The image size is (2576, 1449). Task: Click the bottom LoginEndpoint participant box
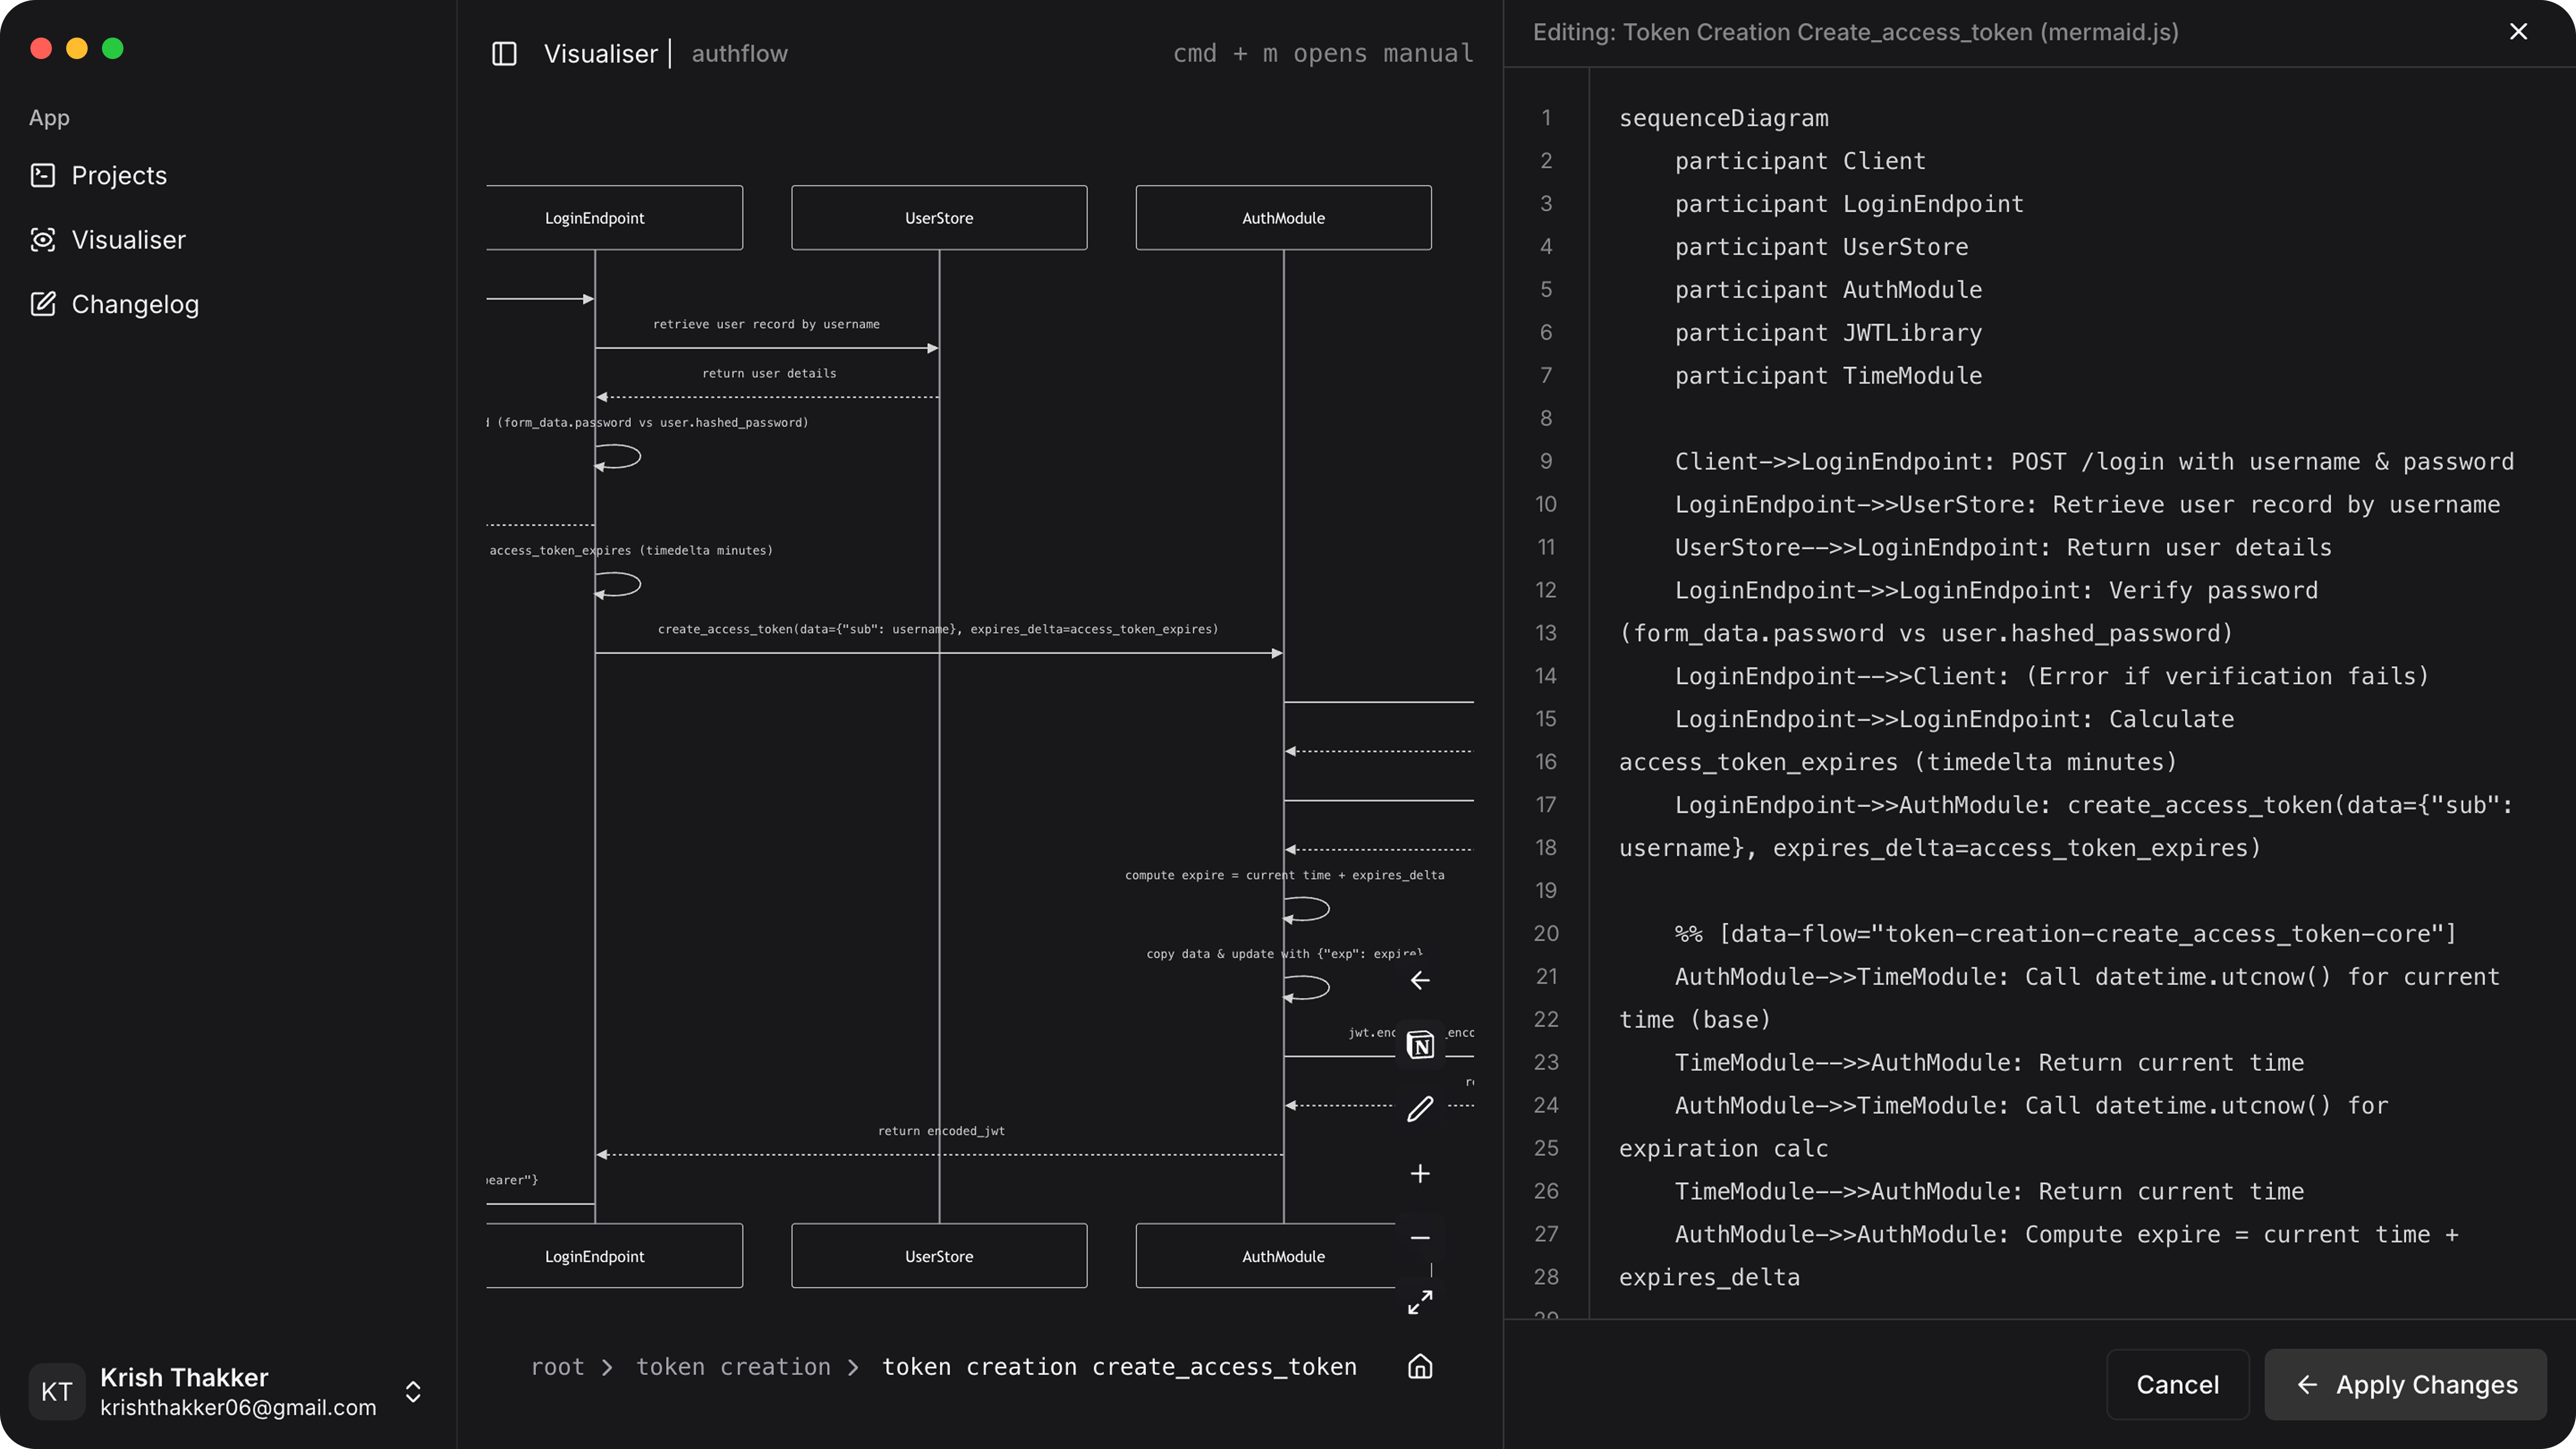(x=614, y=1256)
